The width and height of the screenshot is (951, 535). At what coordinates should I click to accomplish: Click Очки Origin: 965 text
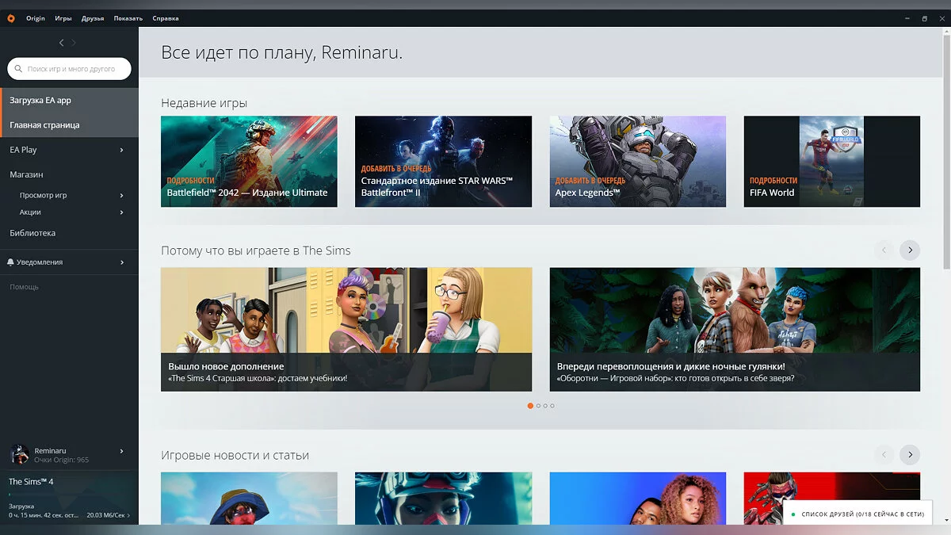point(62,460)
